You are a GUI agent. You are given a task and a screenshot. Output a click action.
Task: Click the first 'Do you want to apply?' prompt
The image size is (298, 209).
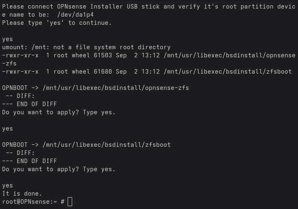click(x=59, y=112)
